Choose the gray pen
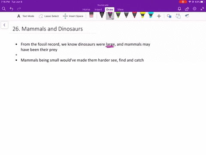This screenshot has height=155, width=206. tap(126, 15)
